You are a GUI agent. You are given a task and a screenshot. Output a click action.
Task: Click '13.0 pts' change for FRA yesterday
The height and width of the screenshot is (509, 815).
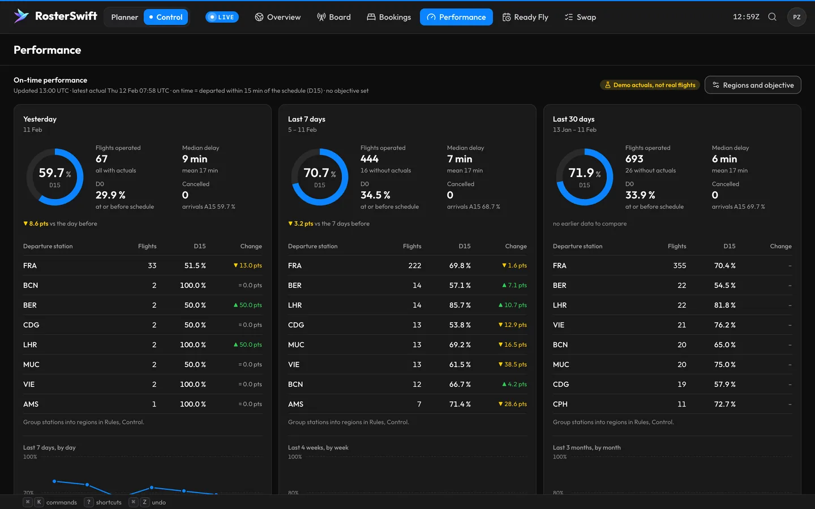[x=248, y=265]
